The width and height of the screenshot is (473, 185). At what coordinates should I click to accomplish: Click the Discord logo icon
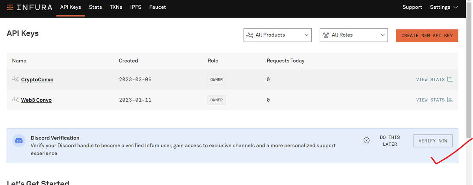point(19,141)
